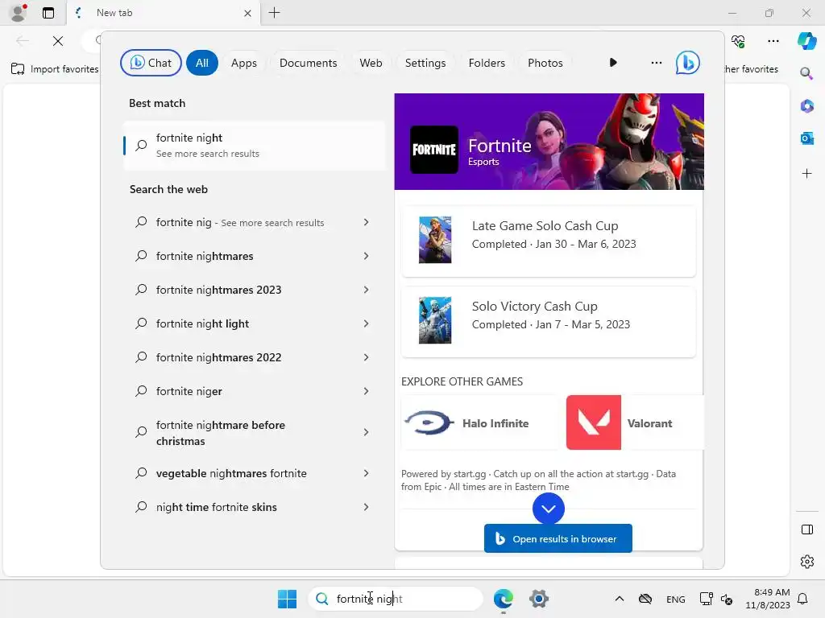Click the blue scroll-down chevron button

[548, 509]
